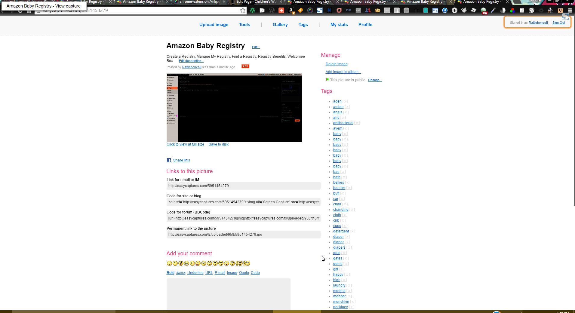The height and width of the screenshot is (313, 575).
Task: Click the Facebook ShareThis icon
Action: tap(169, 160)
